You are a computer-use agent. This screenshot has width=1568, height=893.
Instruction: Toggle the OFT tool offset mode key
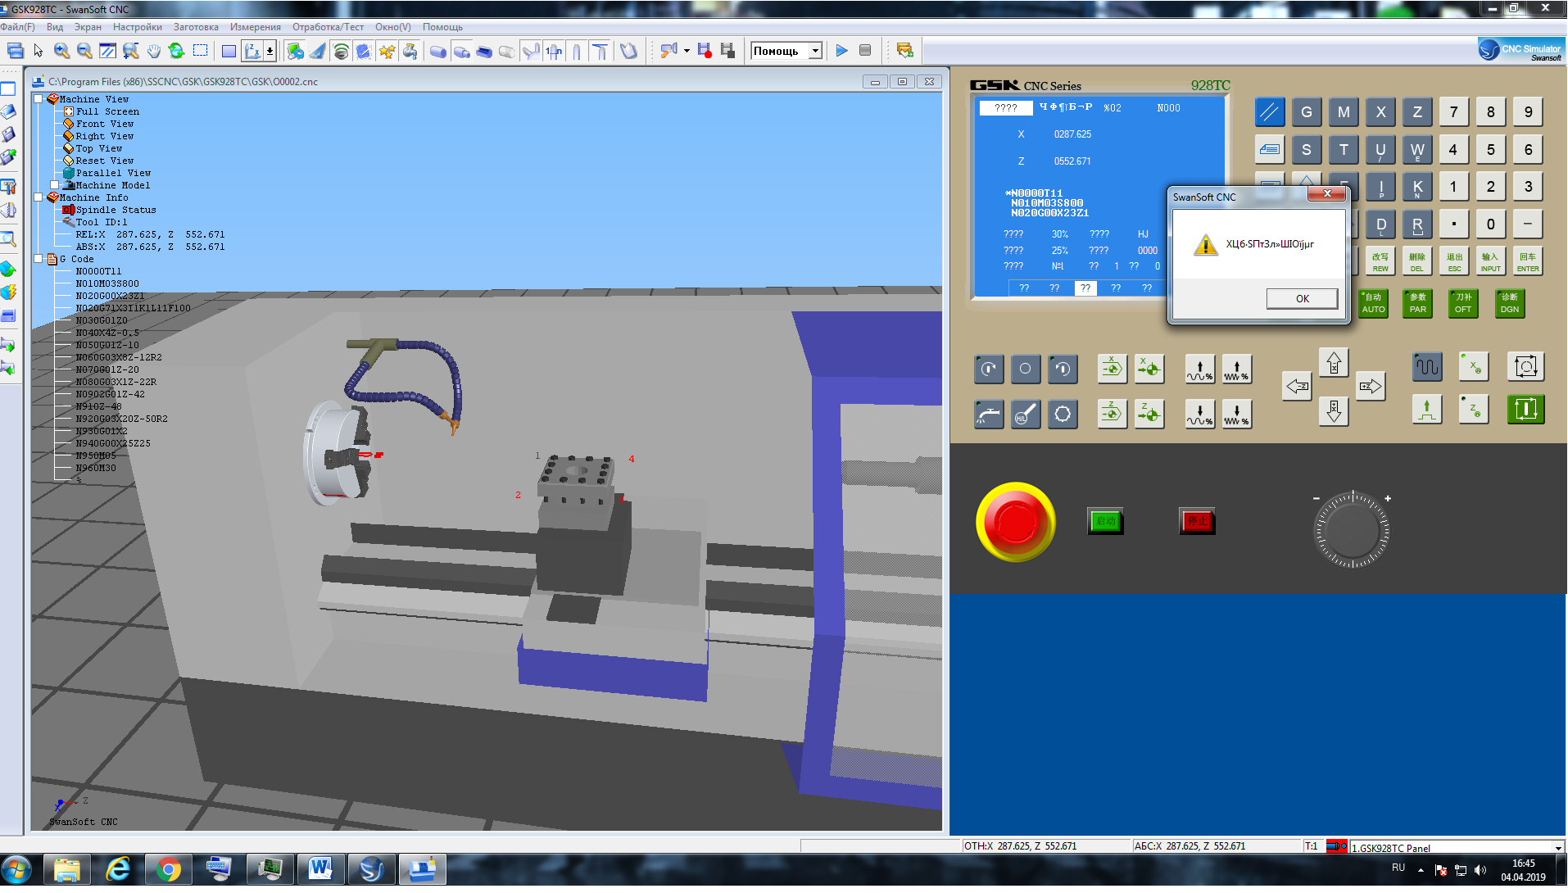coord(1463,304)
